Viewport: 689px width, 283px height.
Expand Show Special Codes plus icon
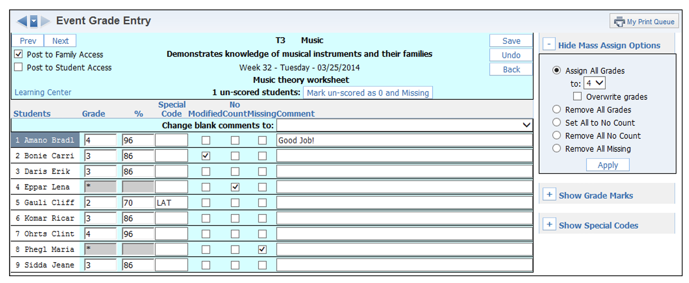[549, 225]
